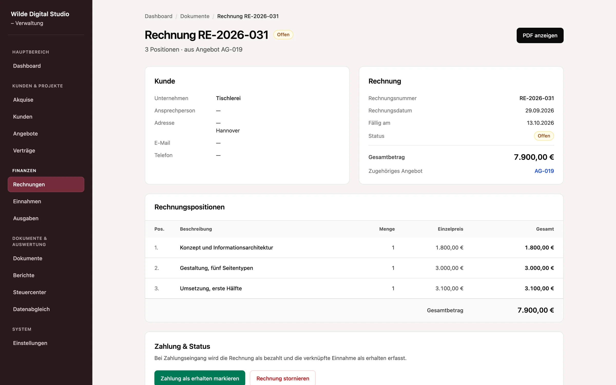This screenshot has width=616, height=385.
Task: Click the row Gestaltung, fünf Seitentypen
Action: [x=354, y=268]
